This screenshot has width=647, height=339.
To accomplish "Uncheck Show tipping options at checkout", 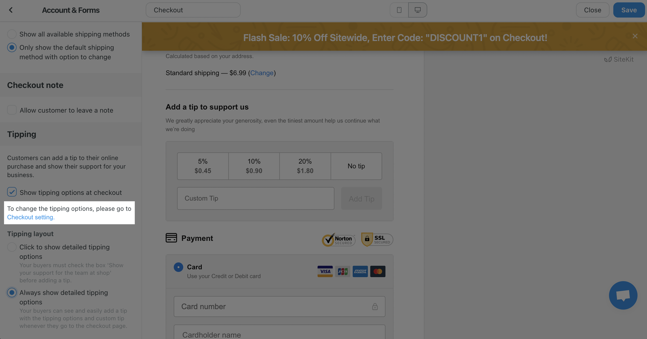I will click(x=12, y=192).
